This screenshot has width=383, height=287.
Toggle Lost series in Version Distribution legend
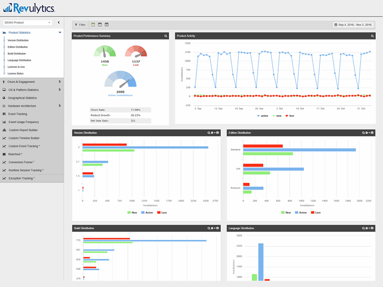[x=162, y=212]
